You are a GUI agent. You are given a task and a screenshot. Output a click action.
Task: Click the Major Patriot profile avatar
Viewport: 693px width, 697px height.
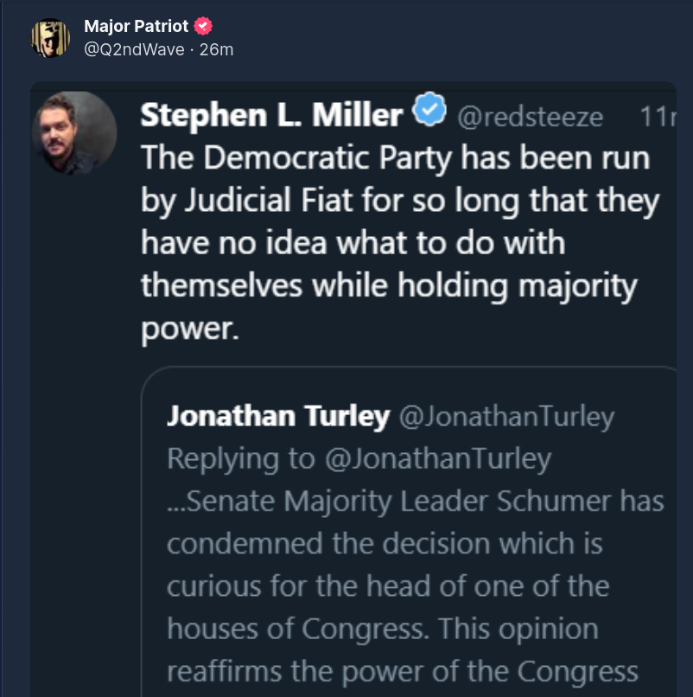[x=50, y=38]
